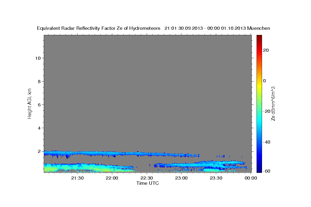311x207 pixels.
Task: Click the height tick label '6'
Action: pos(40,105)
